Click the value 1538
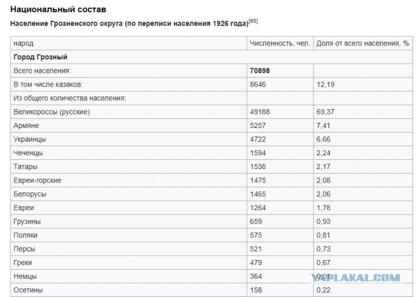This screenshot has width=417, height=297. pyautogui.click(x=258, y=167)
